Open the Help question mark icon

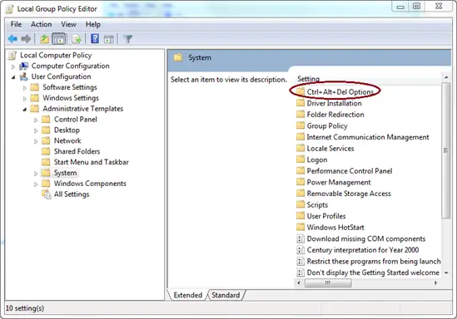(x=95, y=39)
